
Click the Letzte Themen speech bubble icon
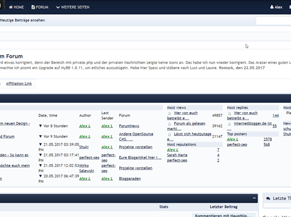pyautogui.click(x=268, y=199)
